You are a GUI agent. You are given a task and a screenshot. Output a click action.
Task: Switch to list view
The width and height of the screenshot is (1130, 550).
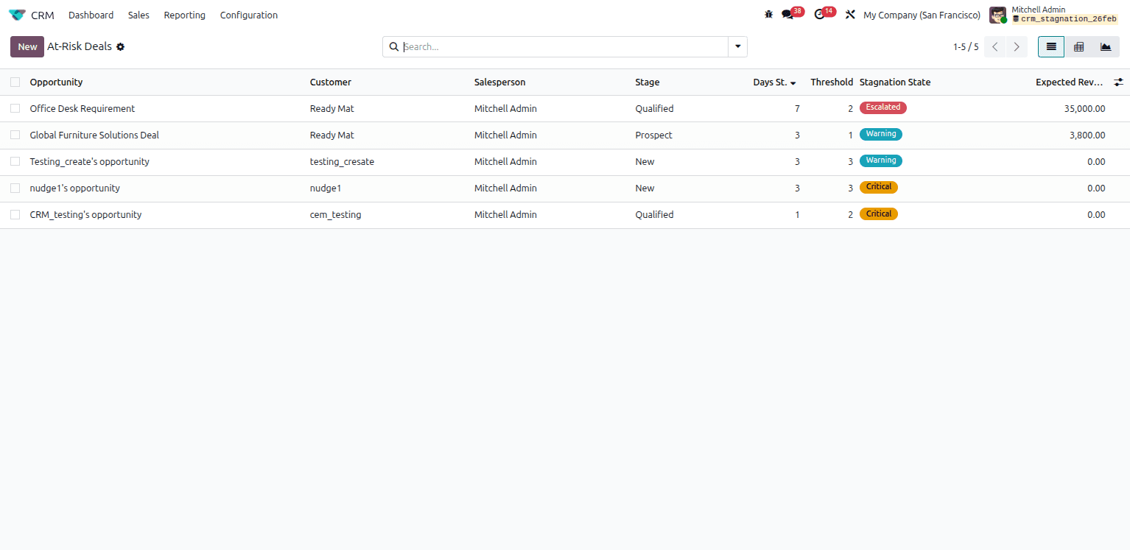(x=1051, y=46)
